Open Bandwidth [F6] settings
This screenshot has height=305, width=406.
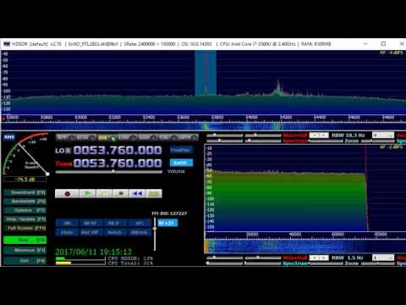click(x=25, y=202)
